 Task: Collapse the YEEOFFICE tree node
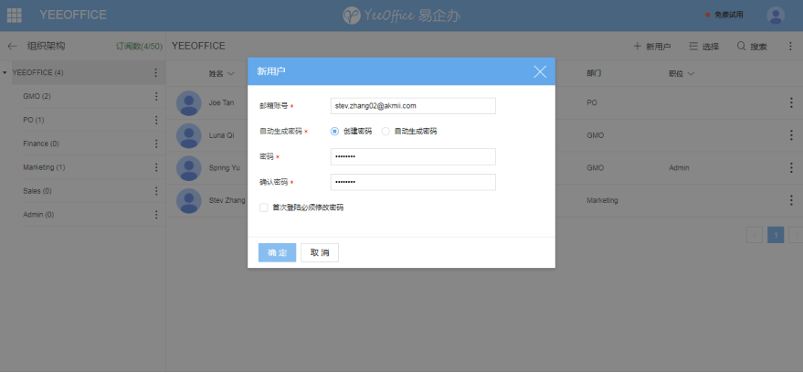(5, 72)
